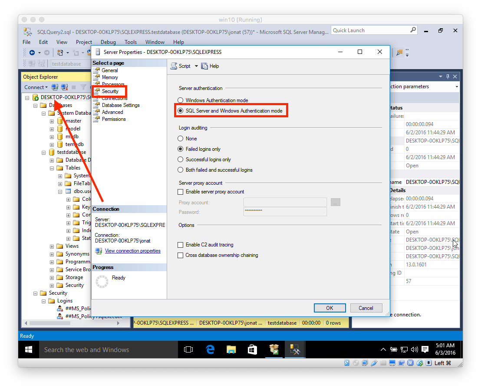Click the Disconnect icon in Object Explorer
This screenshot has height=389, width=481.
pos(64,87)
